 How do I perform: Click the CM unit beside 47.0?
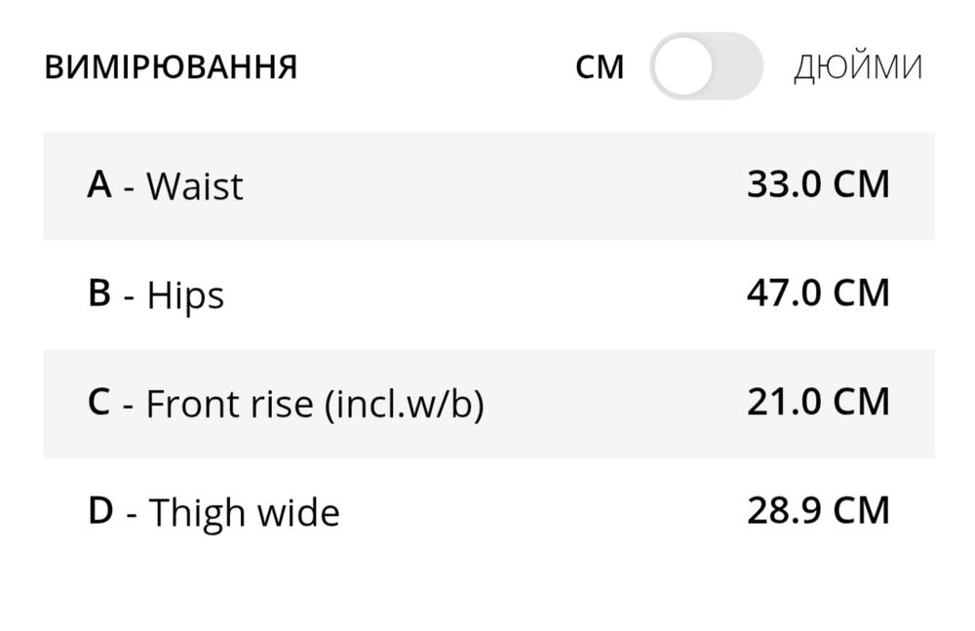(861, 294)
